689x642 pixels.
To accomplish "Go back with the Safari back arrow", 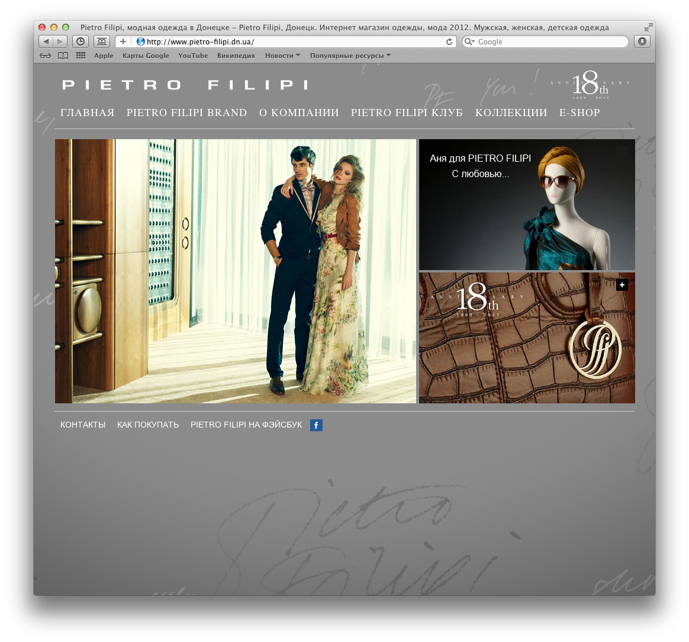I will point(46,42).
